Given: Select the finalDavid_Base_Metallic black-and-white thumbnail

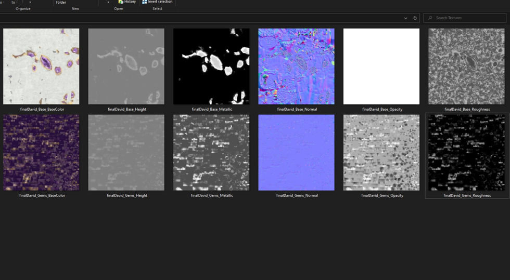Looking at the screenshot, I should pyautogui.click(x=211, y=66).
